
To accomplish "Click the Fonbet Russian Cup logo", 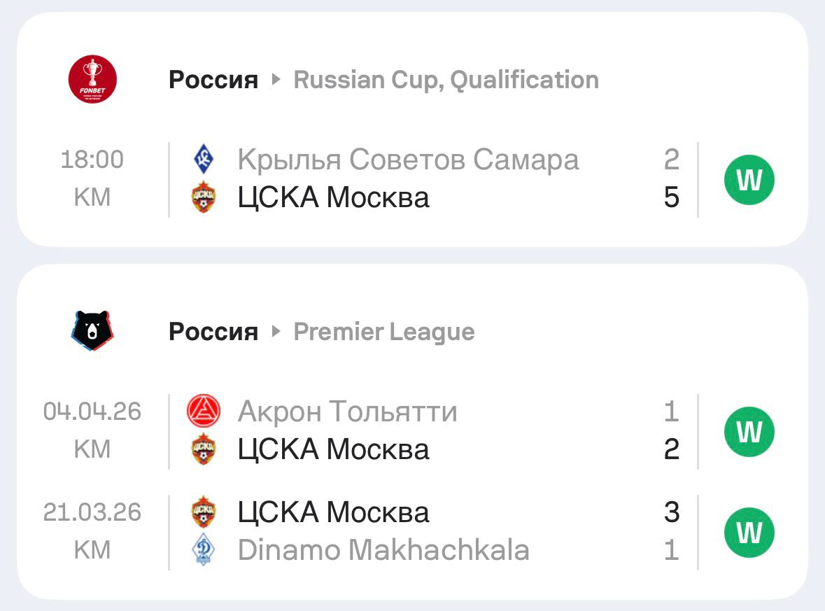I will (92, 79).
